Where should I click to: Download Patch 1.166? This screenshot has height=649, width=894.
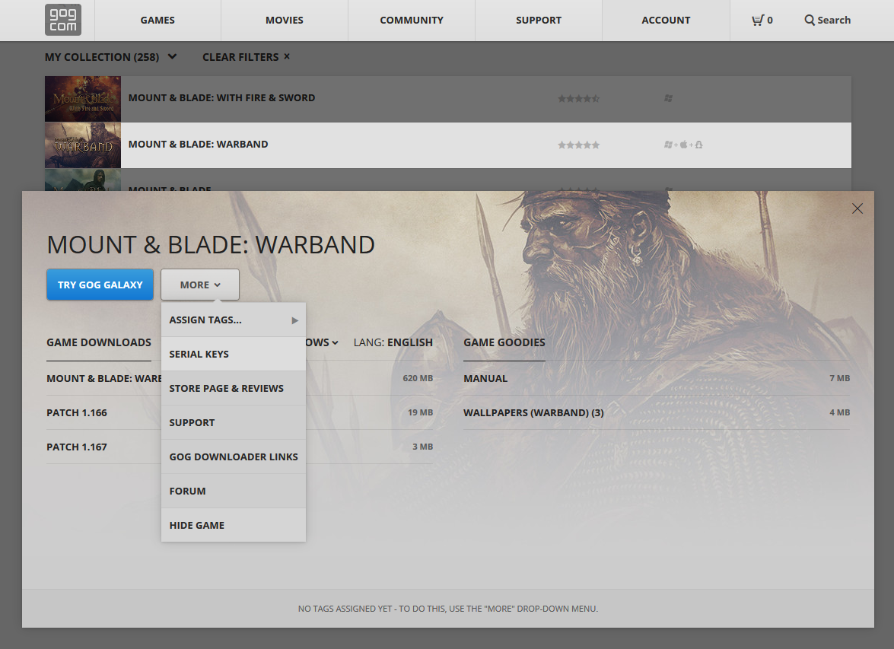[x=76, y=413]
